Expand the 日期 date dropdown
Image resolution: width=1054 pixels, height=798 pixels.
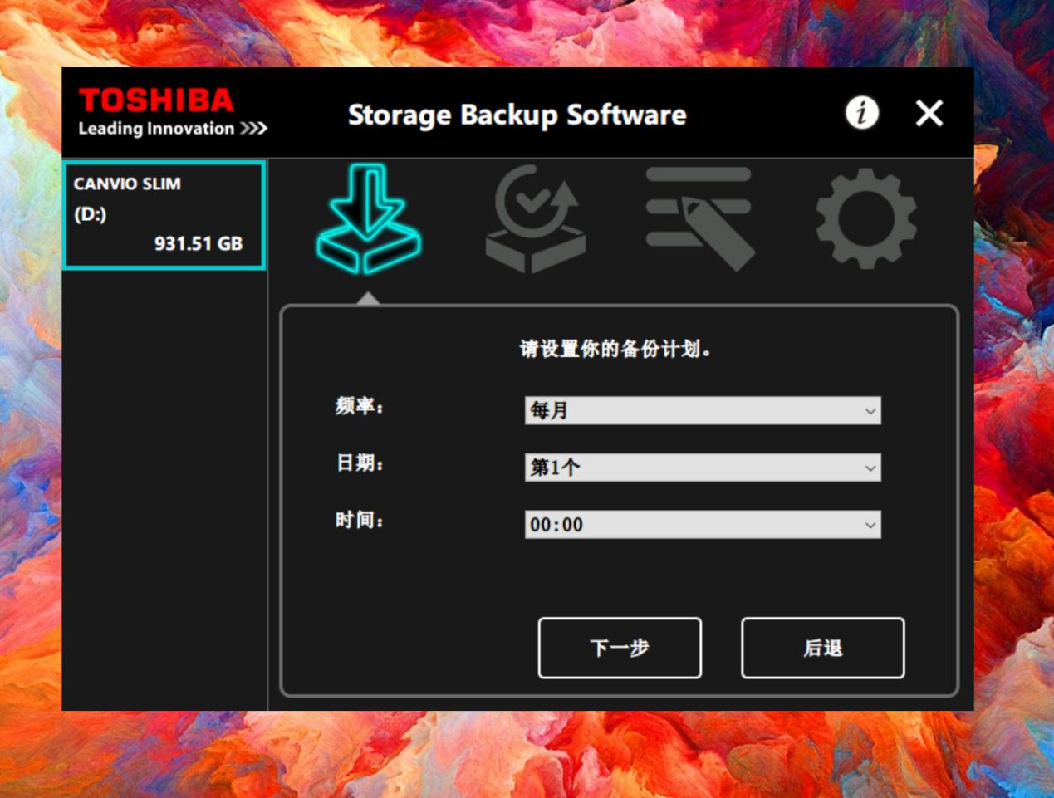[703, 468]
